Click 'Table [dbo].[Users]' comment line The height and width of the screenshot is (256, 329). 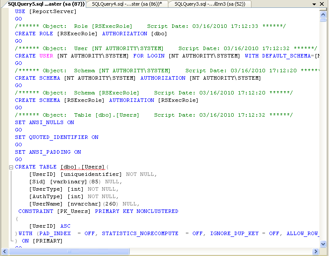154,115
